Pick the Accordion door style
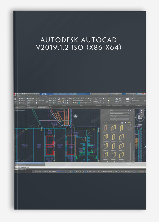The image size is (159, 222). point(113,128)
